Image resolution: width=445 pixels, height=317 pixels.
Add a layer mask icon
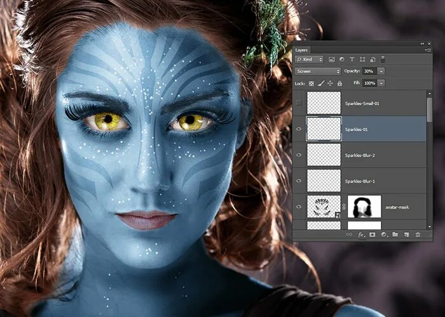(x=373, y=235)
